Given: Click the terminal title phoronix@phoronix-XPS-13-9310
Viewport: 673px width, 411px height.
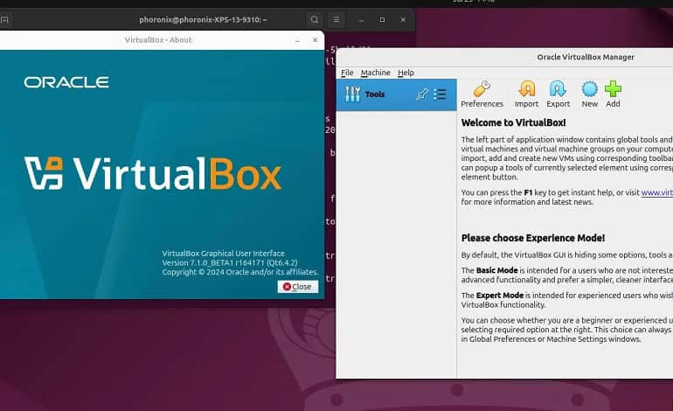Looking at the screenshot, I should coord(203,20).
